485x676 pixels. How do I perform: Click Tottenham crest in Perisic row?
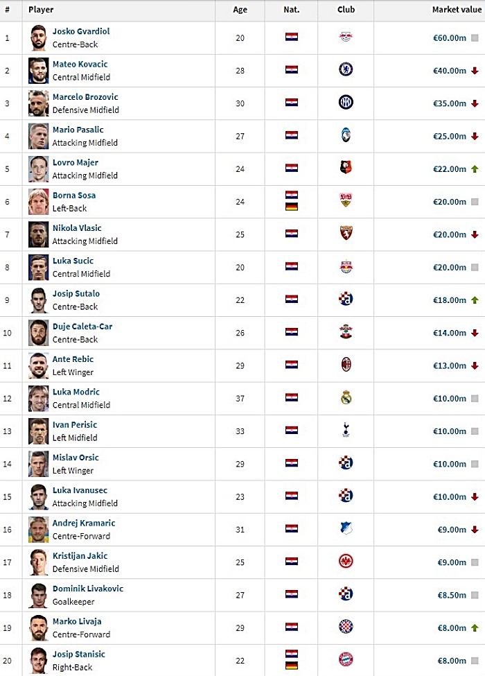[x=346, y=430]
